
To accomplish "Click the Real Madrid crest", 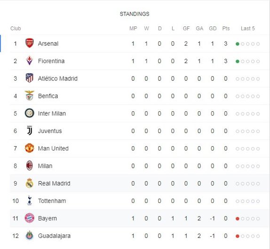I will tap(30, 183).
